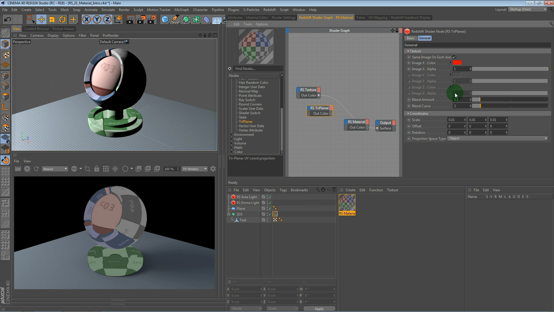Toggle the render view lock icon
Image resolution: width=554 pixels, height=312 pixels.
coord(97,169)
